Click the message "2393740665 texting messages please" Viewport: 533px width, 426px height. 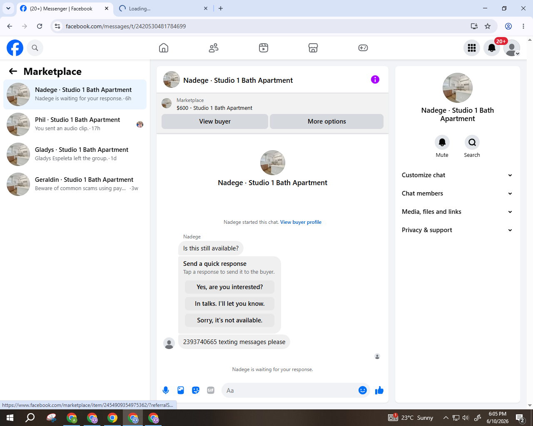(234, 342)
